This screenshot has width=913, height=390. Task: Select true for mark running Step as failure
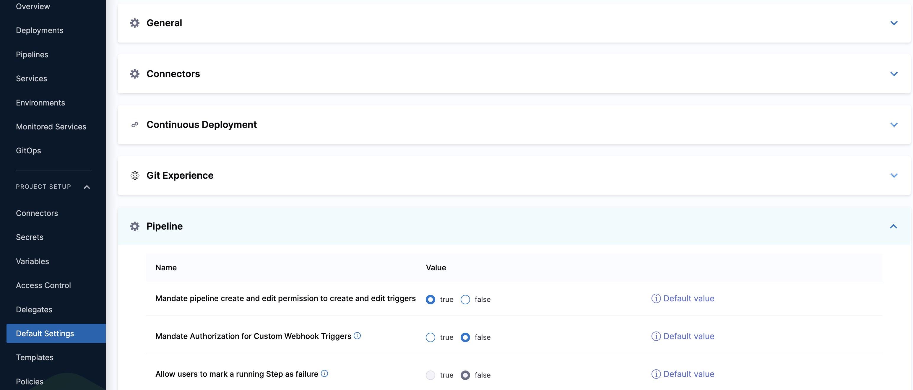[x=430, y=375]
